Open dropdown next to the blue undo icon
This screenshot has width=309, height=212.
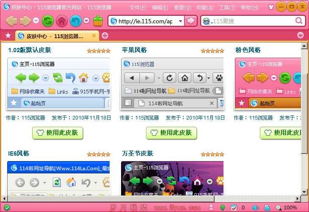pyautogui.click(x=86, y=20)
